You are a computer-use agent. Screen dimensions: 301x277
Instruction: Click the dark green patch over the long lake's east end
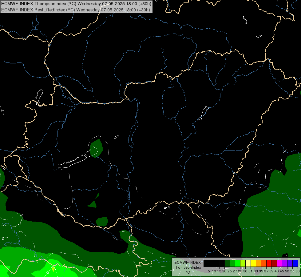[96, 148]
